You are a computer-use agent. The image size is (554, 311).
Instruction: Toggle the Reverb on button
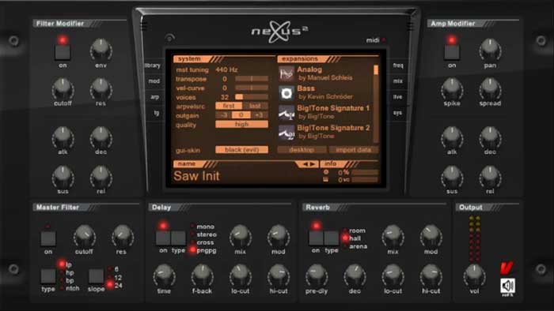click(316, 238)
